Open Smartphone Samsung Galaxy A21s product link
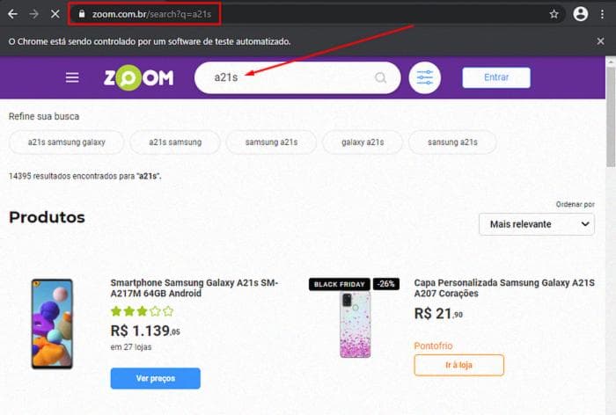The image size is (616, 415). point(194,288)
